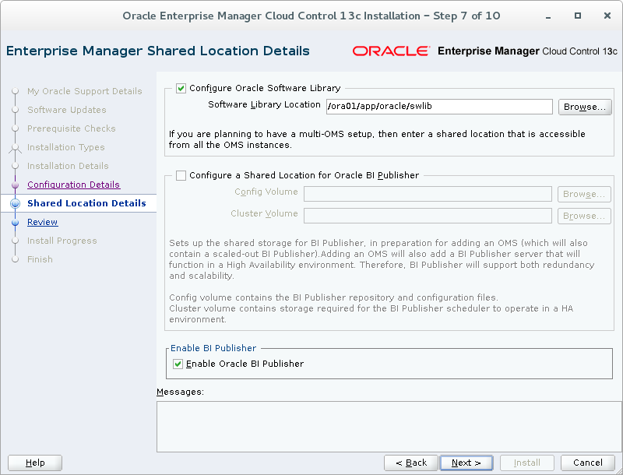This screenshot has width=623, height=475.
Task: Click the Messages label
Action: [x=180, y=392]
